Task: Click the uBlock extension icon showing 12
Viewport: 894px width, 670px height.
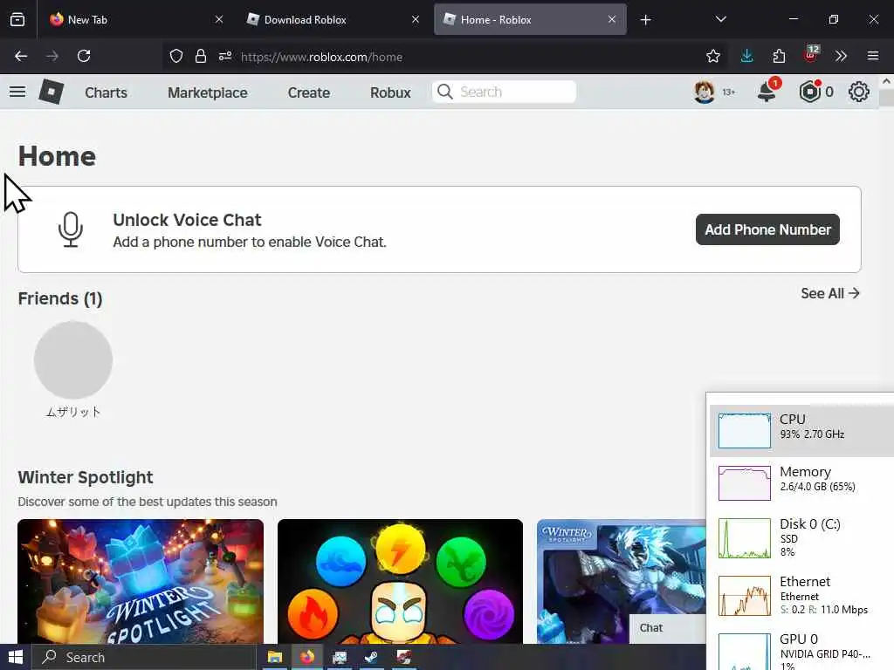Action: (x=811, y=55)
